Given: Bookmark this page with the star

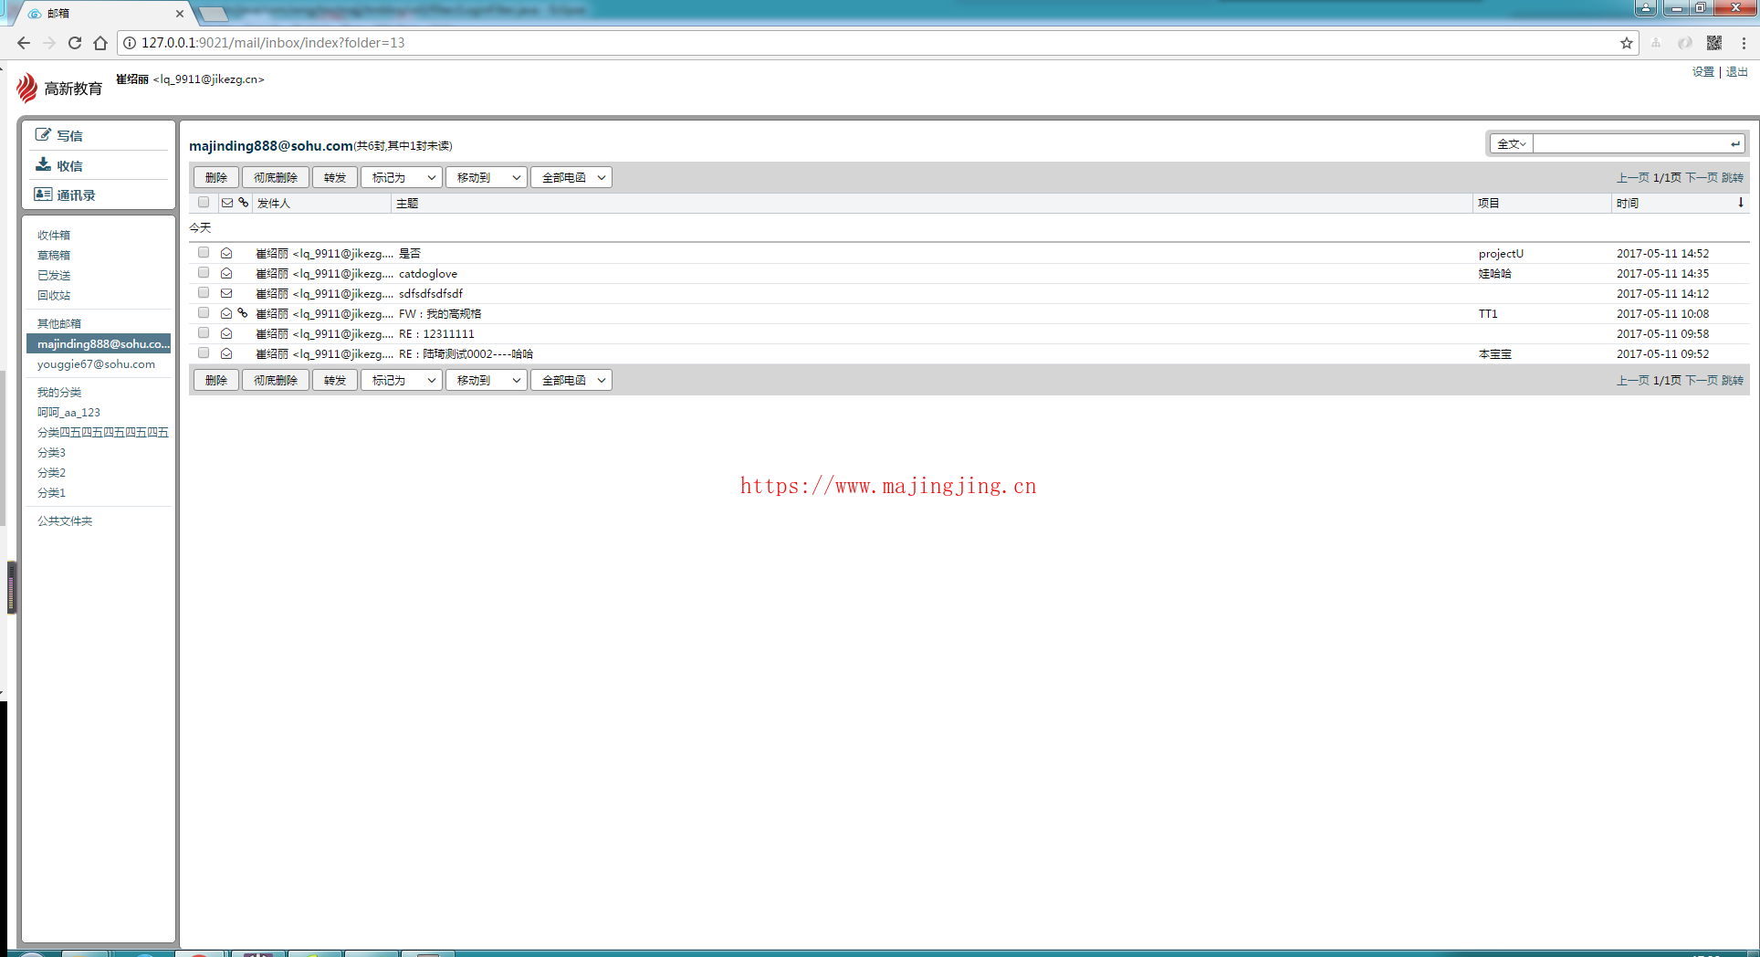Looking at the screenshot, I should pos(1627,43).
